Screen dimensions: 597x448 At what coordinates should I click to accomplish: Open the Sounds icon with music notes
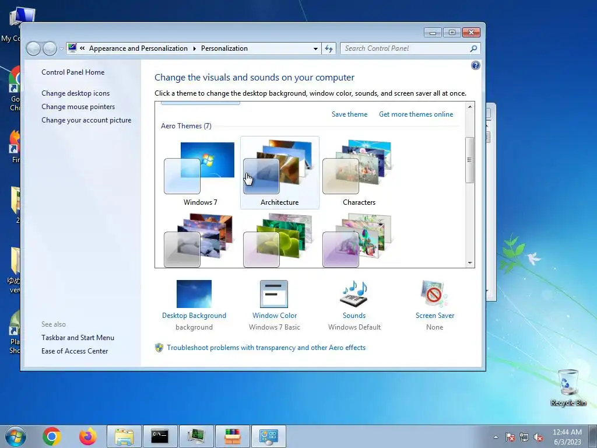click(x=354, y=294)
